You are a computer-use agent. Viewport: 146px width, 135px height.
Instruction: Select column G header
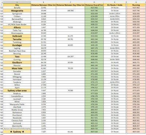coord(136,2)
